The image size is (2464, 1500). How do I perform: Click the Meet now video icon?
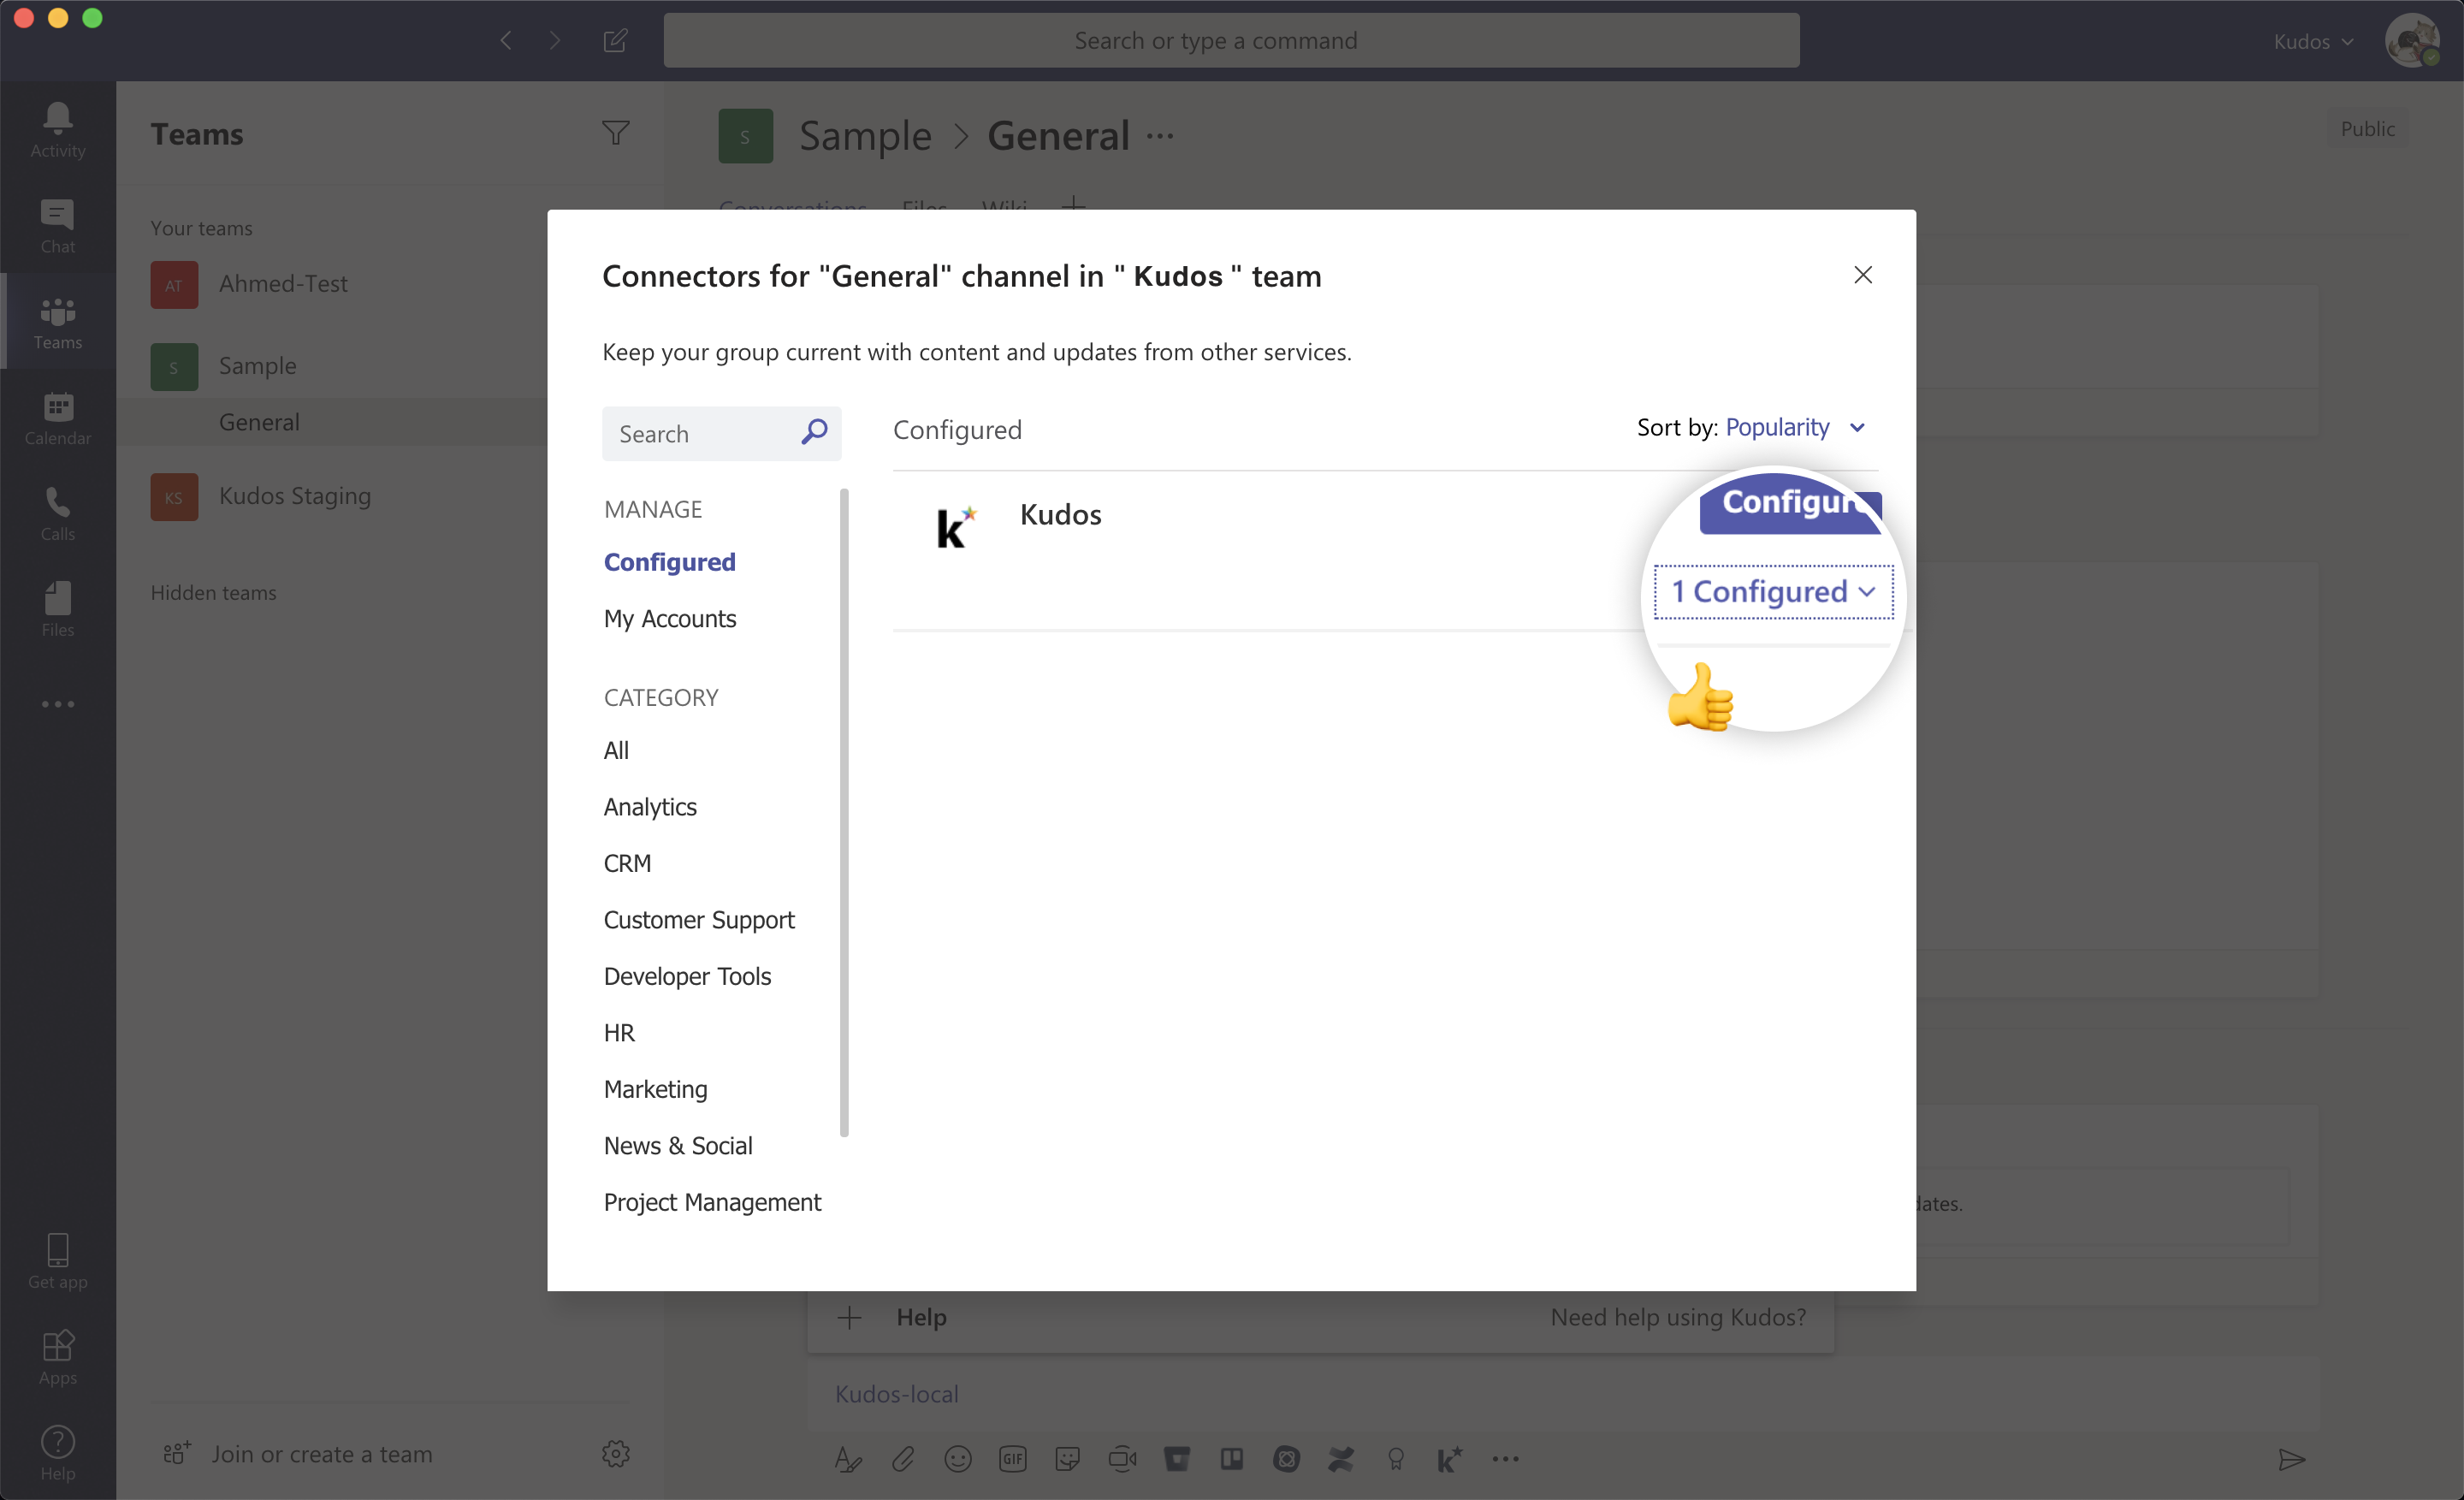[1122, 1459]
